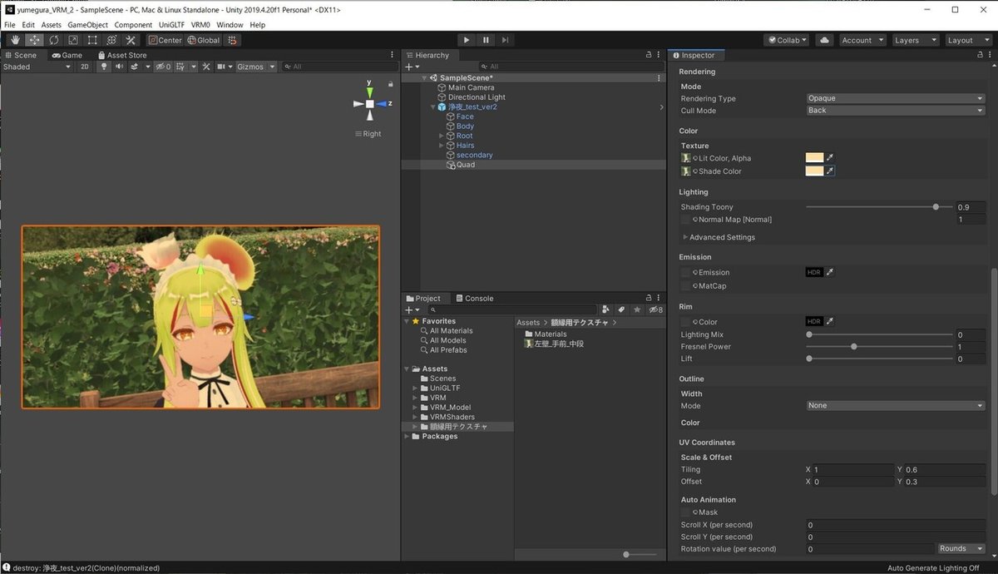This screenshot has height=574, width=998.
Task: Open the File menu
Action: pyautogui.click(x=10, y=25)
